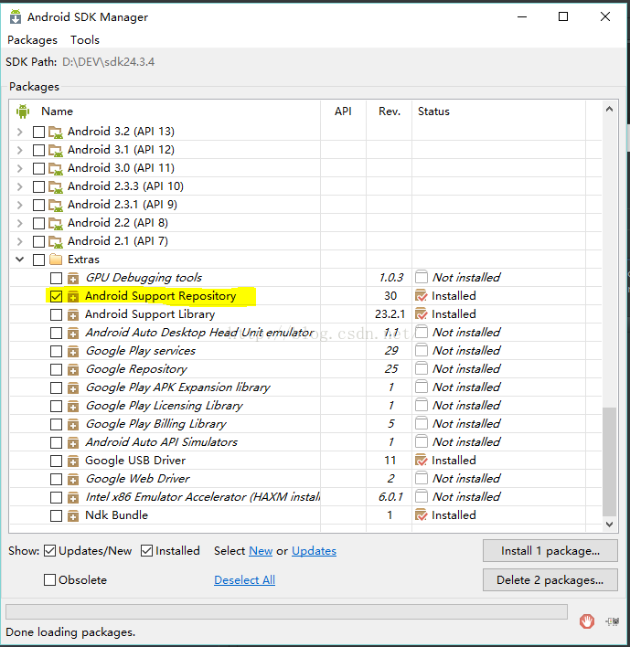The image size is (630, 647).
Task: Click the package list scrollbar thumb
Action: (609, 461)
